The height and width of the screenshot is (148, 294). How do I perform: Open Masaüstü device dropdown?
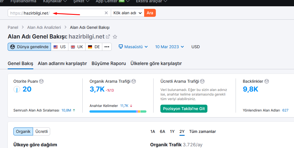133,47
